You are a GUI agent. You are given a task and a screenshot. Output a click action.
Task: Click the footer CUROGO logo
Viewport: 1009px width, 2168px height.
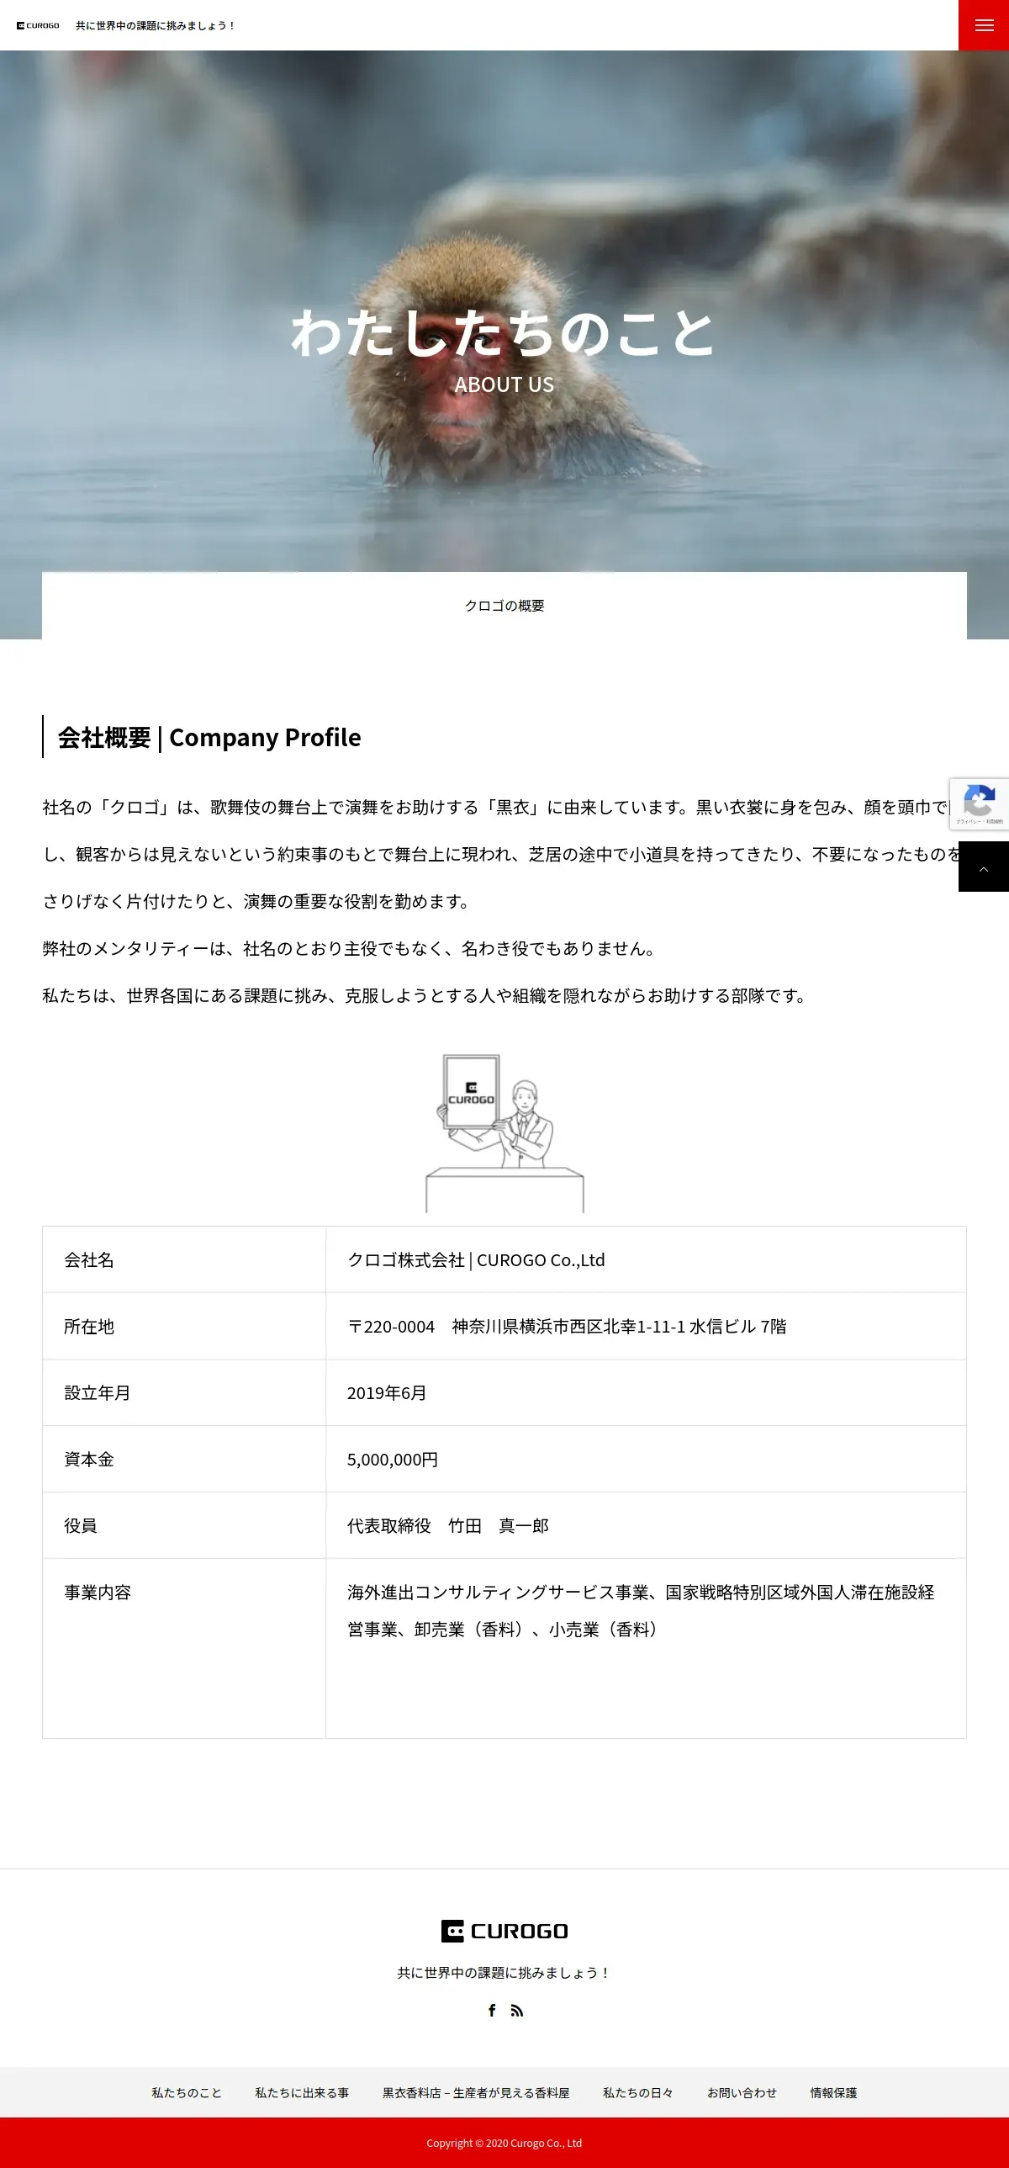(x=504, y=1931)
